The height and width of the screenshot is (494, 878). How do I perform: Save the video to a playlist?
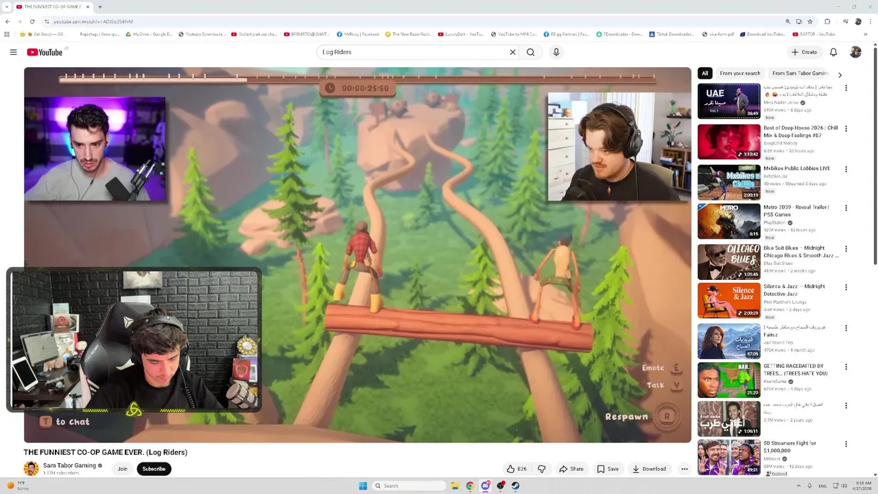pyautogui.click(x=608, y=469)
